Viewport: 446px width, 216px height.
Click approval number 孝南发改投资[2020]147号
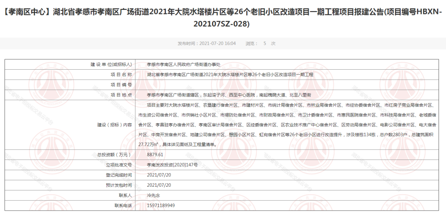click(x=172, y=164)
